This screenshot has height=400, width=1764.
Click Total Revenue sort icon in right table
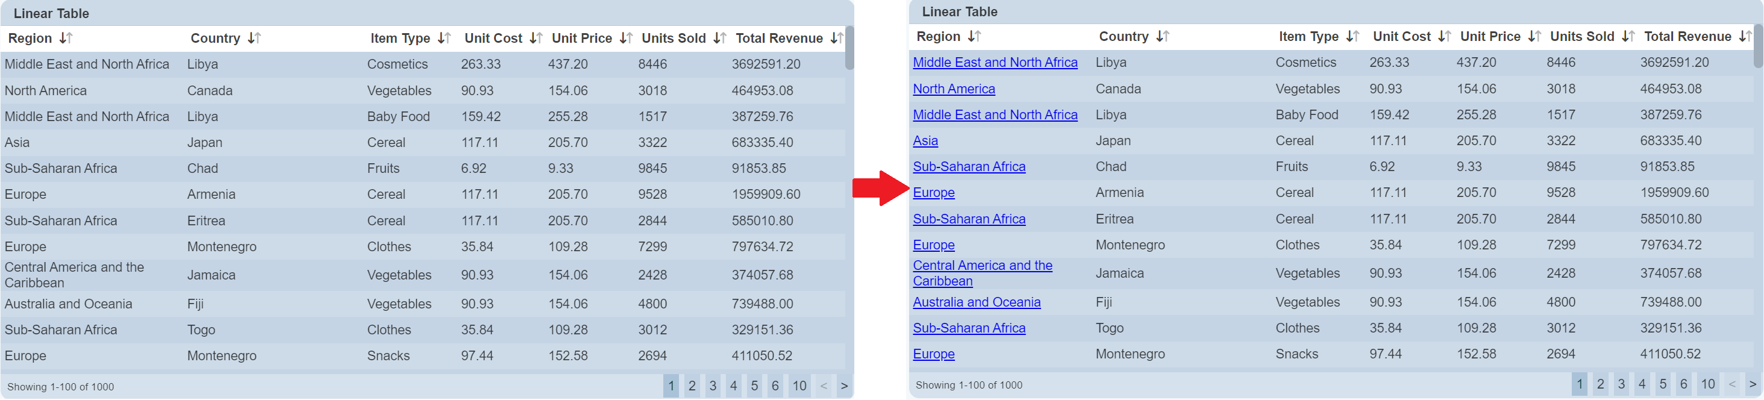(1745, 36)
